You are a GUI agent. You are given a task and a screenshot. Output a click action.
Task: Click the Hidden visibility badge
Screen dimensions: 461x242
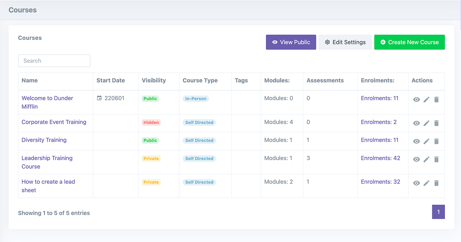(151, 123)
